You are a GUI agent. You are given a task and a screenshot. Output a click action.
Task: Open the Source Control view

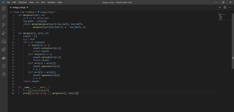(4, 25)
